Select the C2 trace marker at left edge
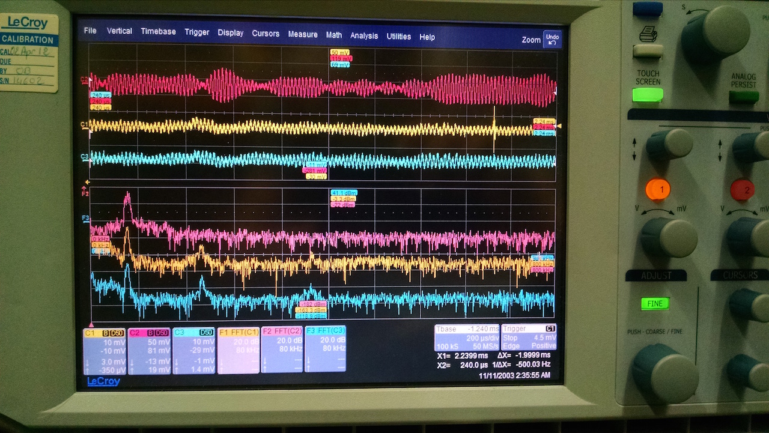Image resolution: width=769 pixels, height=433 pixels. click(x=85, y=79)
